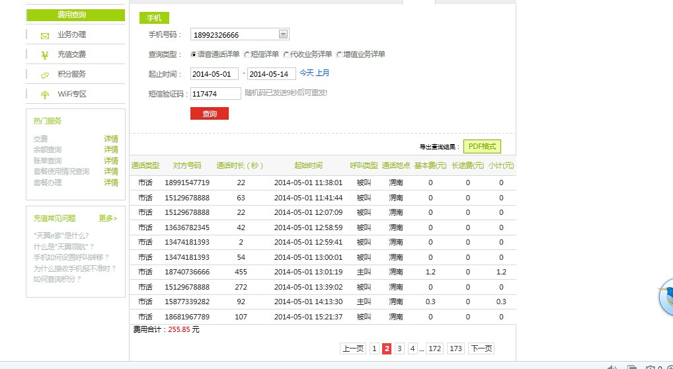Click the blue bird floating icon

666,296
